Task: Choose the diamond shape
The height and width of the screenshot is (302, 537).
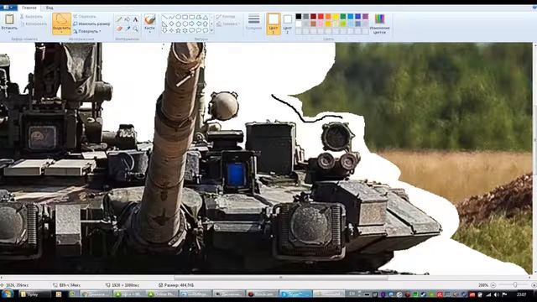Action: pyautogui.click(x=171, y=24)
